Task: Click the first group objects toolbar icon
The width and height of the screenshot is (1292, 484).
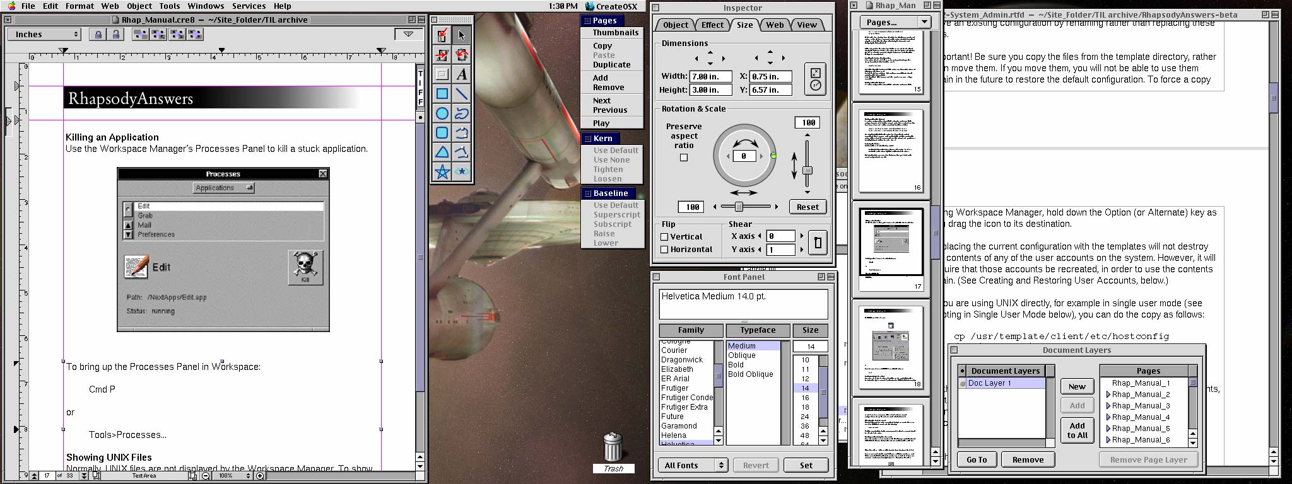Action: (141, 35)
